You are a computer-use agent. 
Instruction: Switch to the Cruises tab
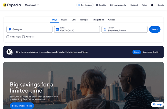[111, 20]
